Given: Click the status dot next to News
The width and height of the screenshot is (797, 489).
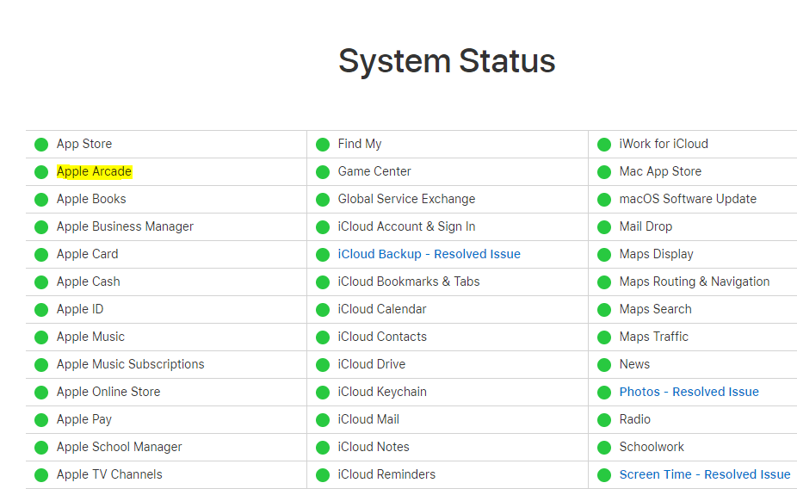Looking at the screenshot, I should pos(604,365).
